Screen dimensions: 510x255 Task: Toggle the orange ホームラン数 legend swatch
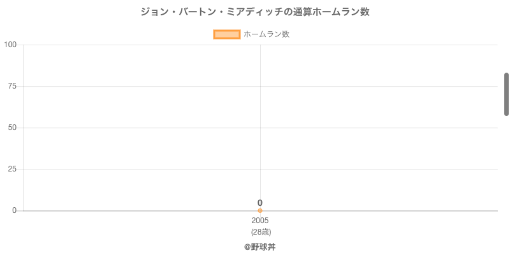227,34
